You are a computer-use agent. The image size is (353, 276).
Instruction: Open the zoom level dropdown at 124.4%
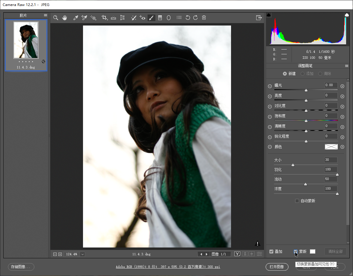point(82,254)
